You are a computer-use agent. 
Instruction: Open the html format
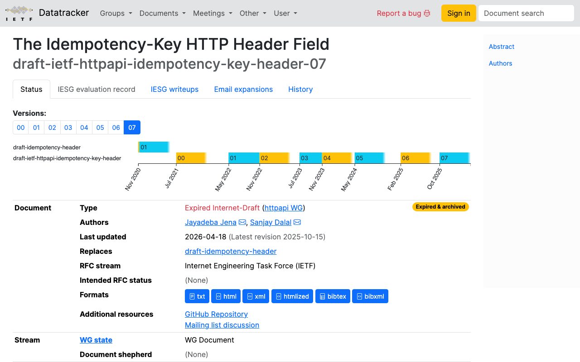pyautogui.click(x=226, y=296)
